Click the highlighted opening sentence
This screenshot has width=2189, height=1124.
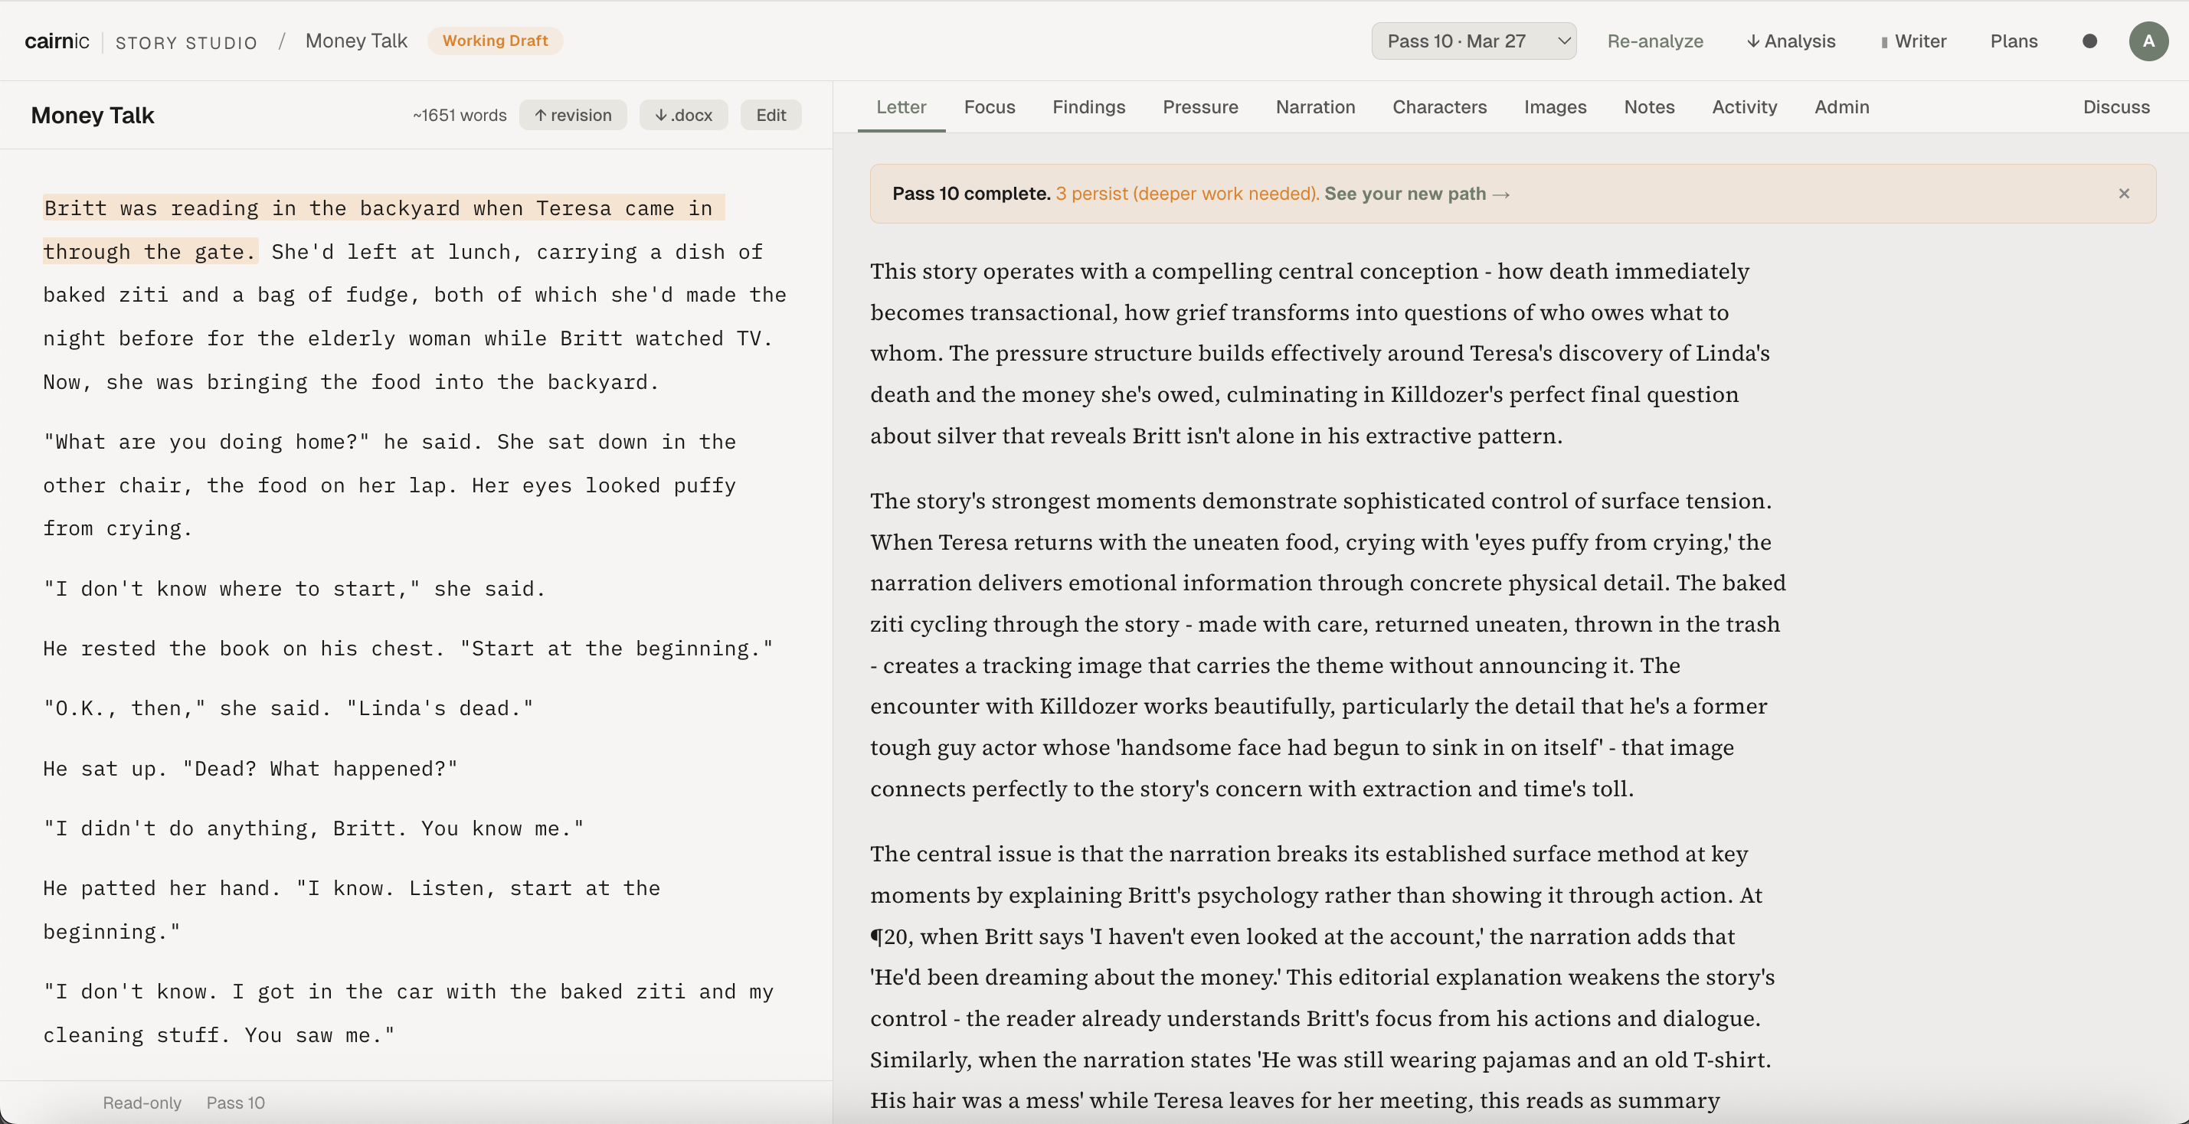coord(378,209)
